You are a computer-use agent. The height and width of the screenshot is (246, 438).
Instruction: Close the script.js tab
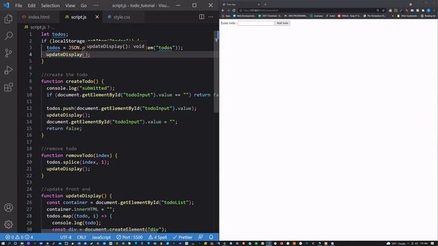click(97, 17)
